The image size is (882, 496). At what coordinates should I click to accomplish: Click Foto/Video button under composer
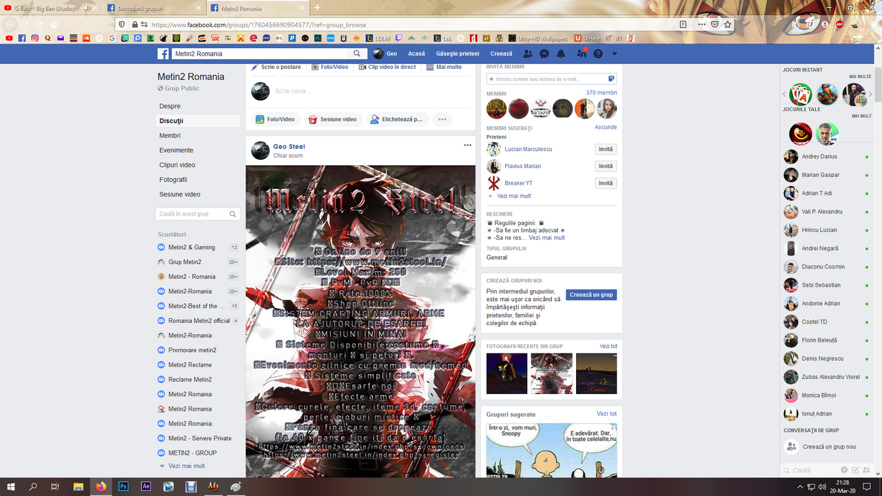click(275, 119)
